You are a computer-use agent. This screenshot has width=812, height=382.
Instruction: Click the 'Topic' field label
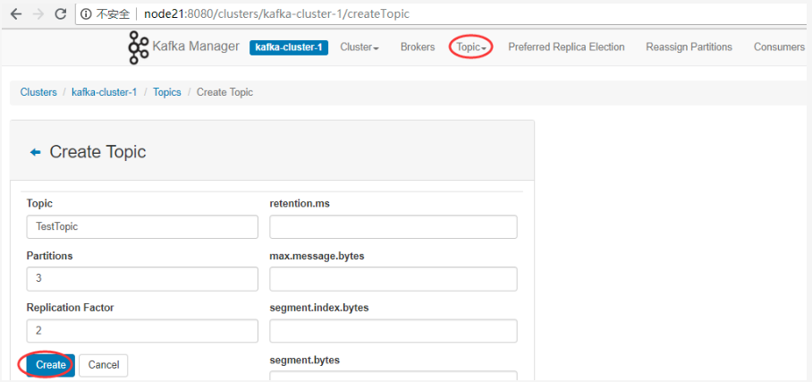click(x=39, y=204)
